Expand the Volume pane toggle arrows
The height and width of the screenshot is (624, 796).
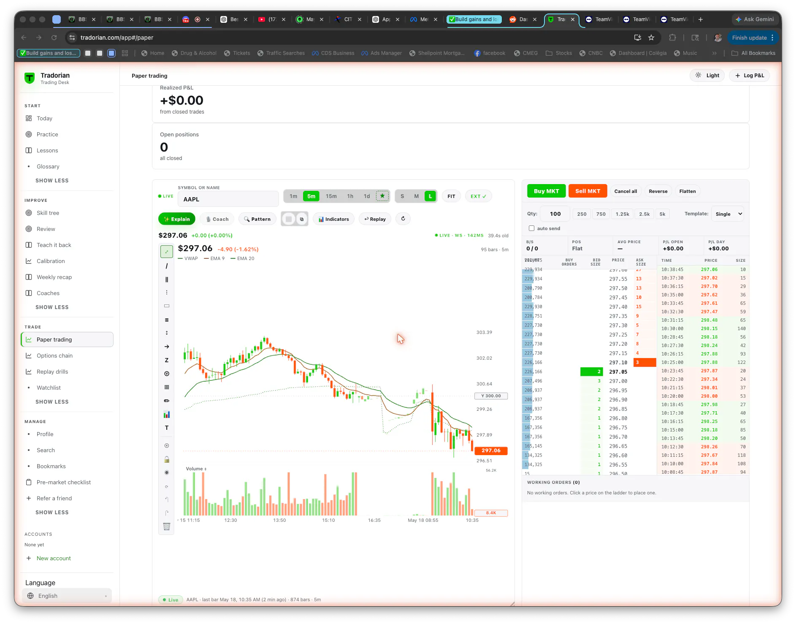pyautogui.click(x=206, y=469)
